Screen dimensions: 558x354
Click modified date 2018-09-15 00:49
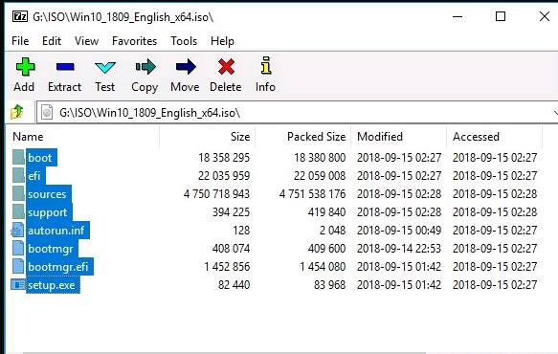pos(399,230)
